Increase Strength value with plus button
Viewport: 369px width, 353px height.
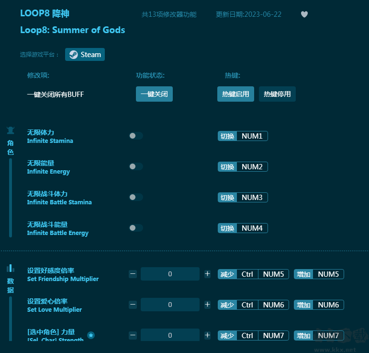(x=207, y=335)
